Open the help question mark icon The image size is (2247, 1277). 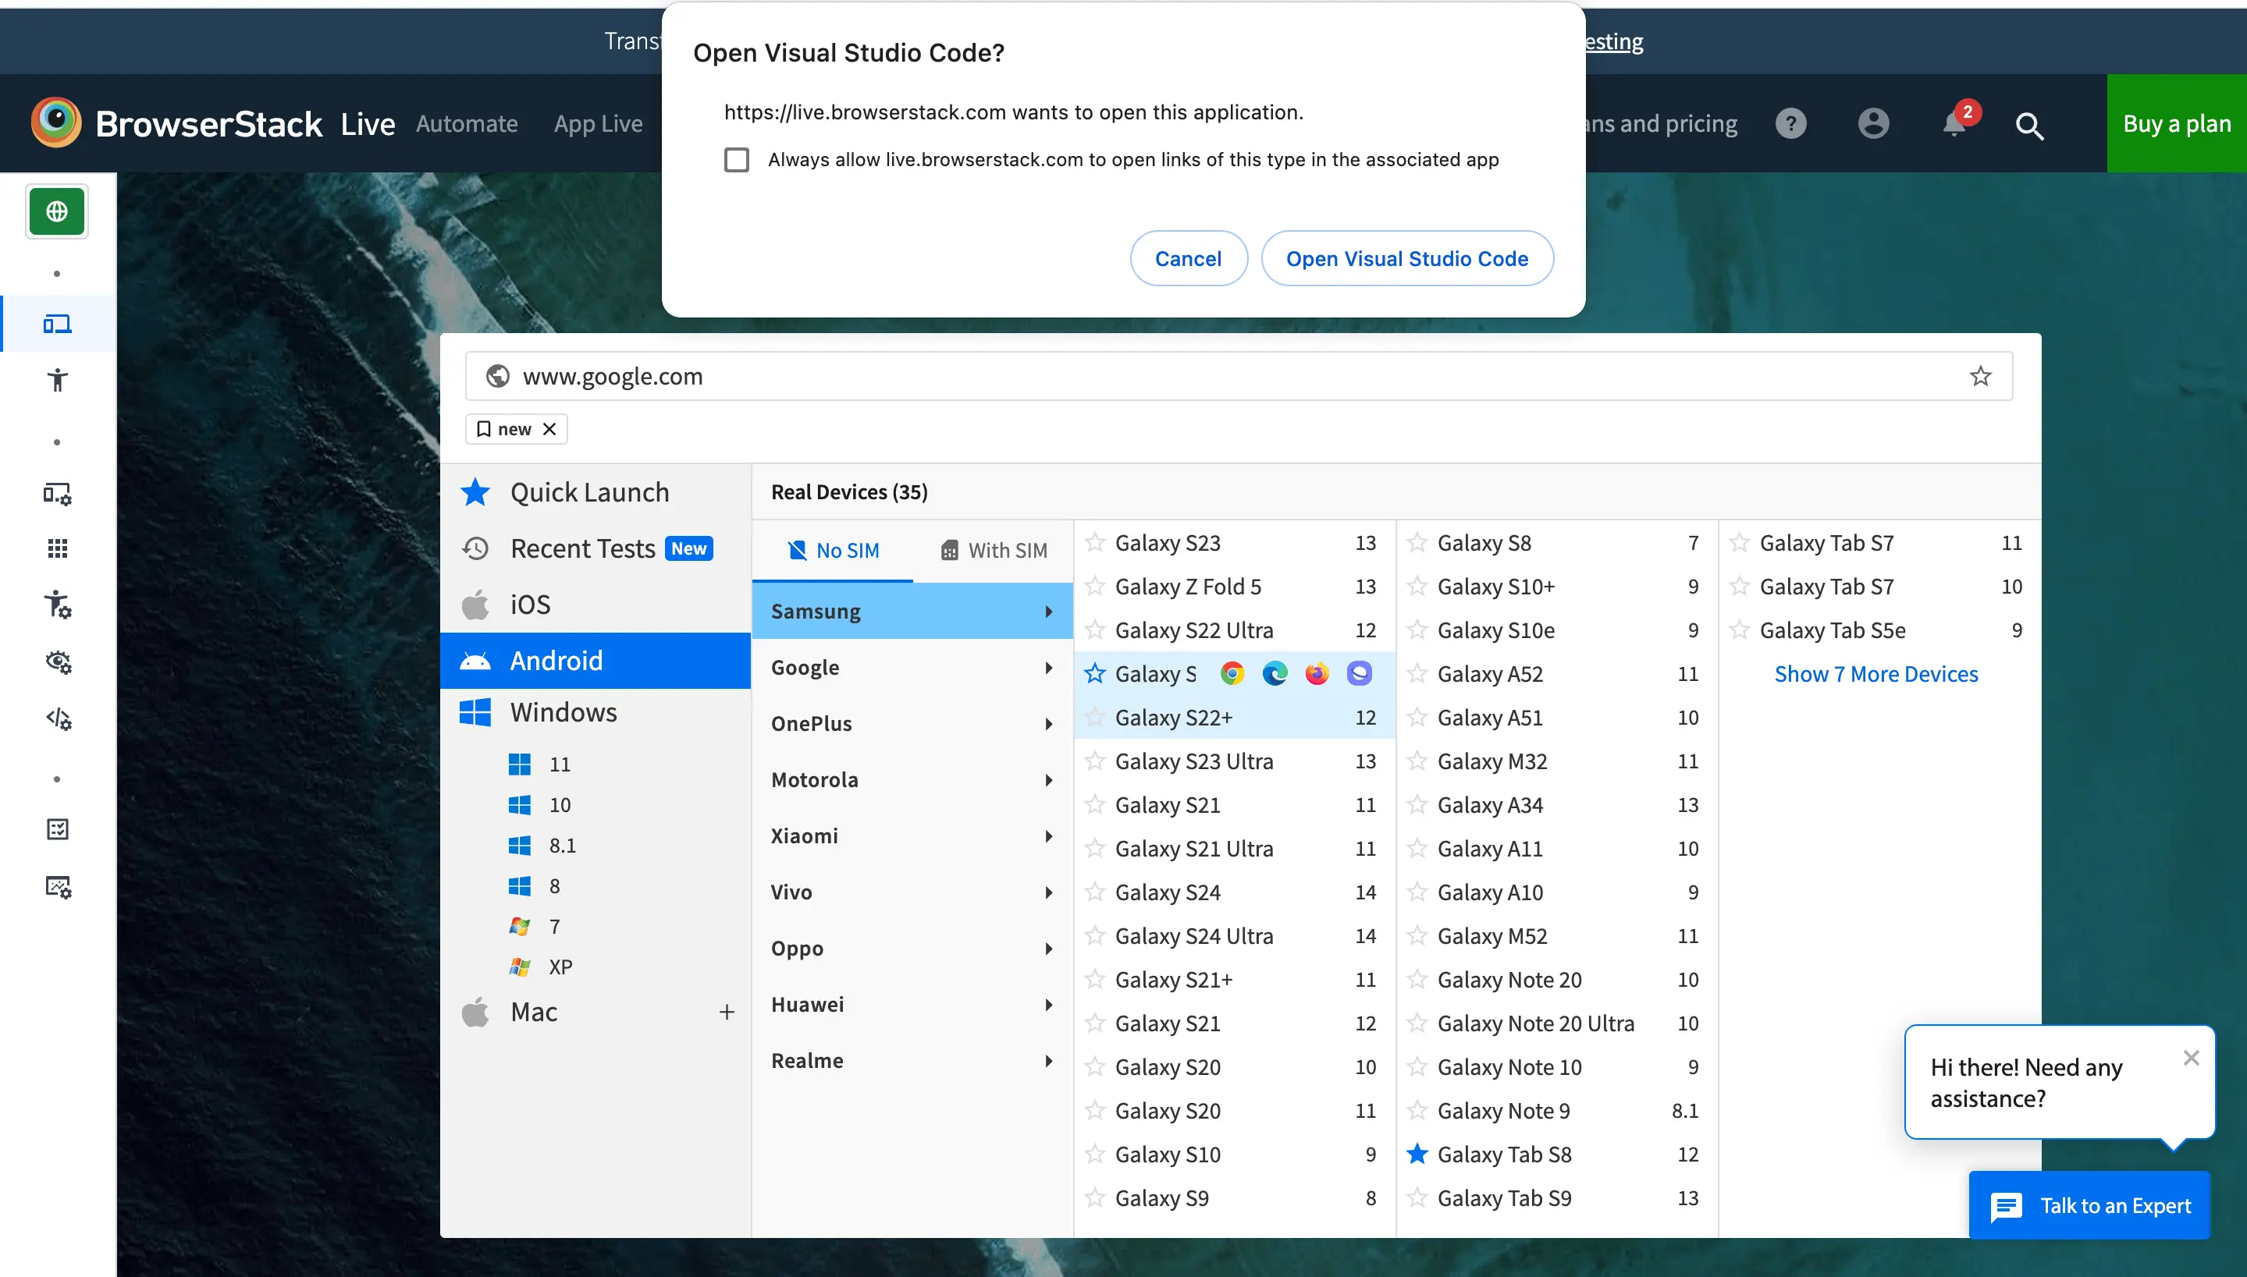[x=1790, y=124]
